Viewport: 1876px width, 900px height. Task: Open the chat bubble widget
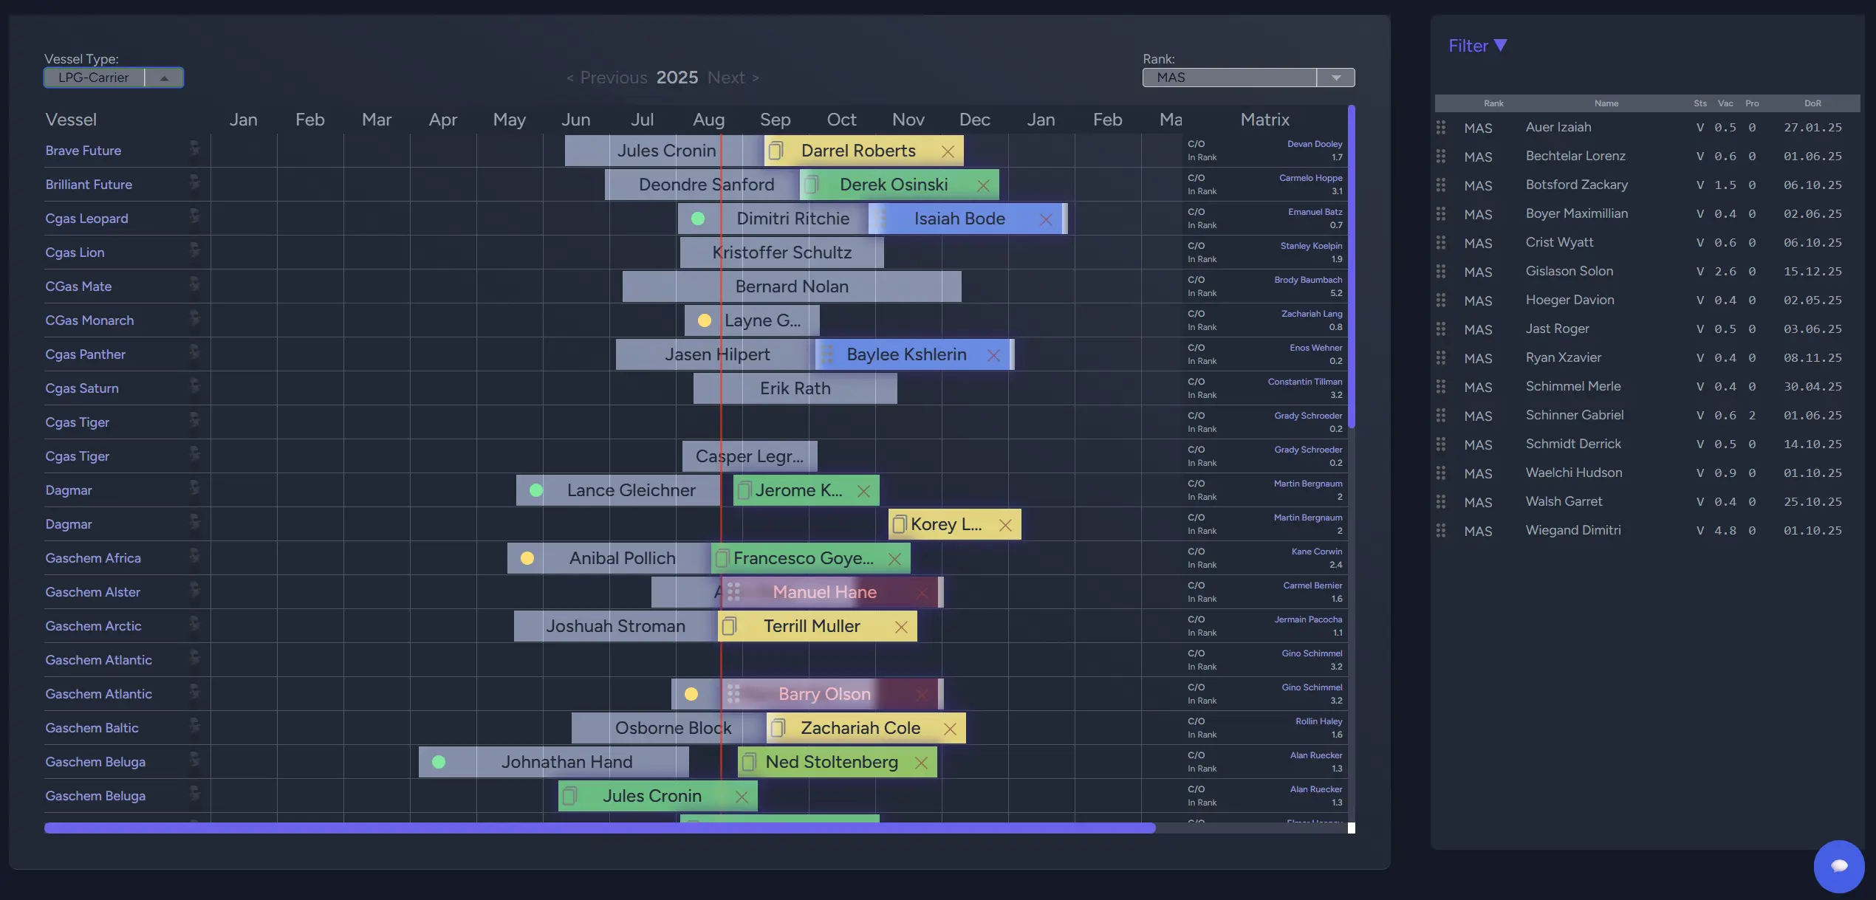tap(1838, 865)
